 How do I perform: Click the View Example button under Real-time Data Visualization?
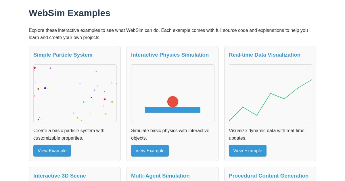coord(248,151)
